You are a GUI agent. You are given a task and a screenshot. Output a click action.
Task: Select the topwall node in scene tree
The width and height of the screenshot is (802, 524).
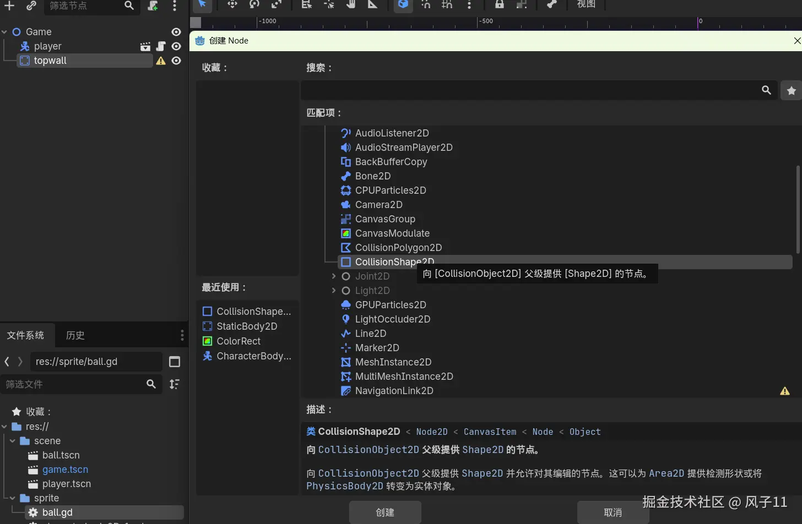point(85,61)
